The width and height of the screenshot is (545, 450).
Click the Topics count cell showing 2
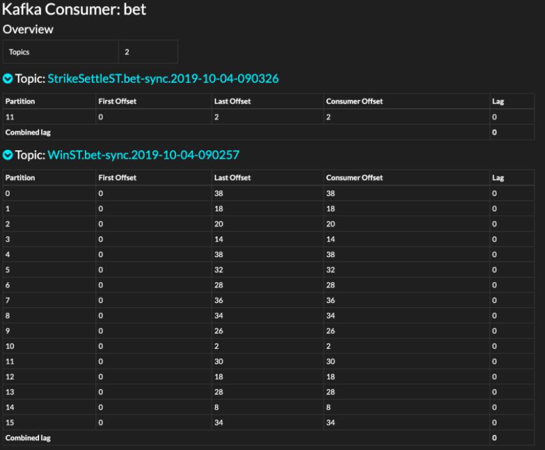point(127,53)
